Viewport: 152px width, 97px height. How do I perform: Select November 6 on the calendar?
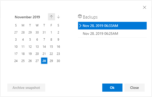point(37,39)
